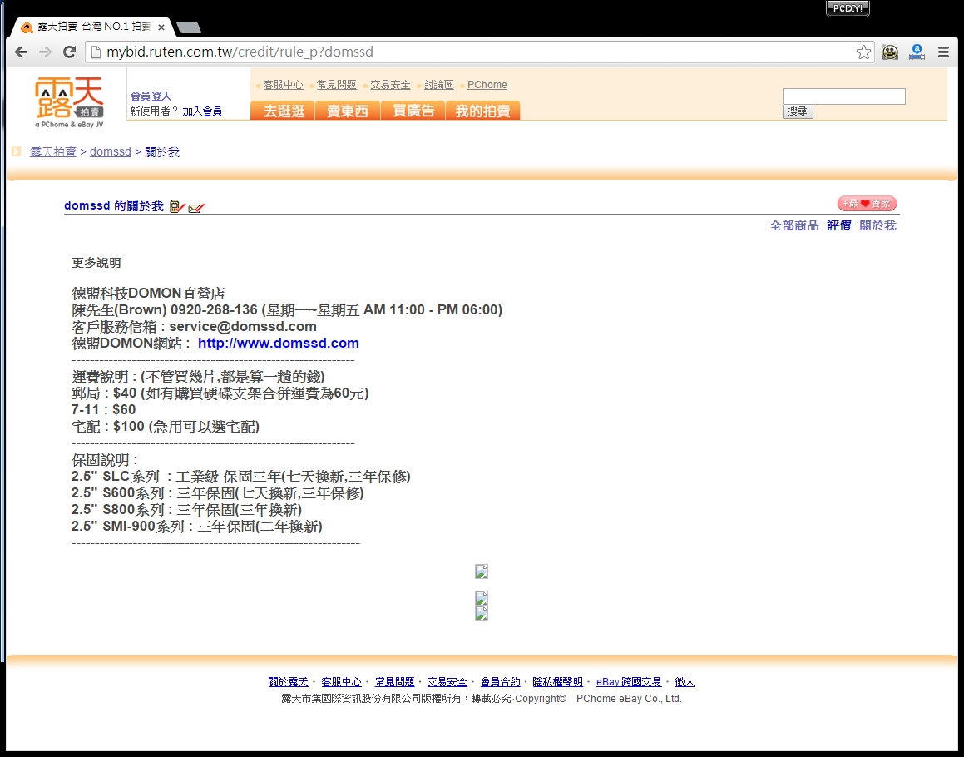
Task: Click the third broken image placeholder
Action: (x=482, y=613)
